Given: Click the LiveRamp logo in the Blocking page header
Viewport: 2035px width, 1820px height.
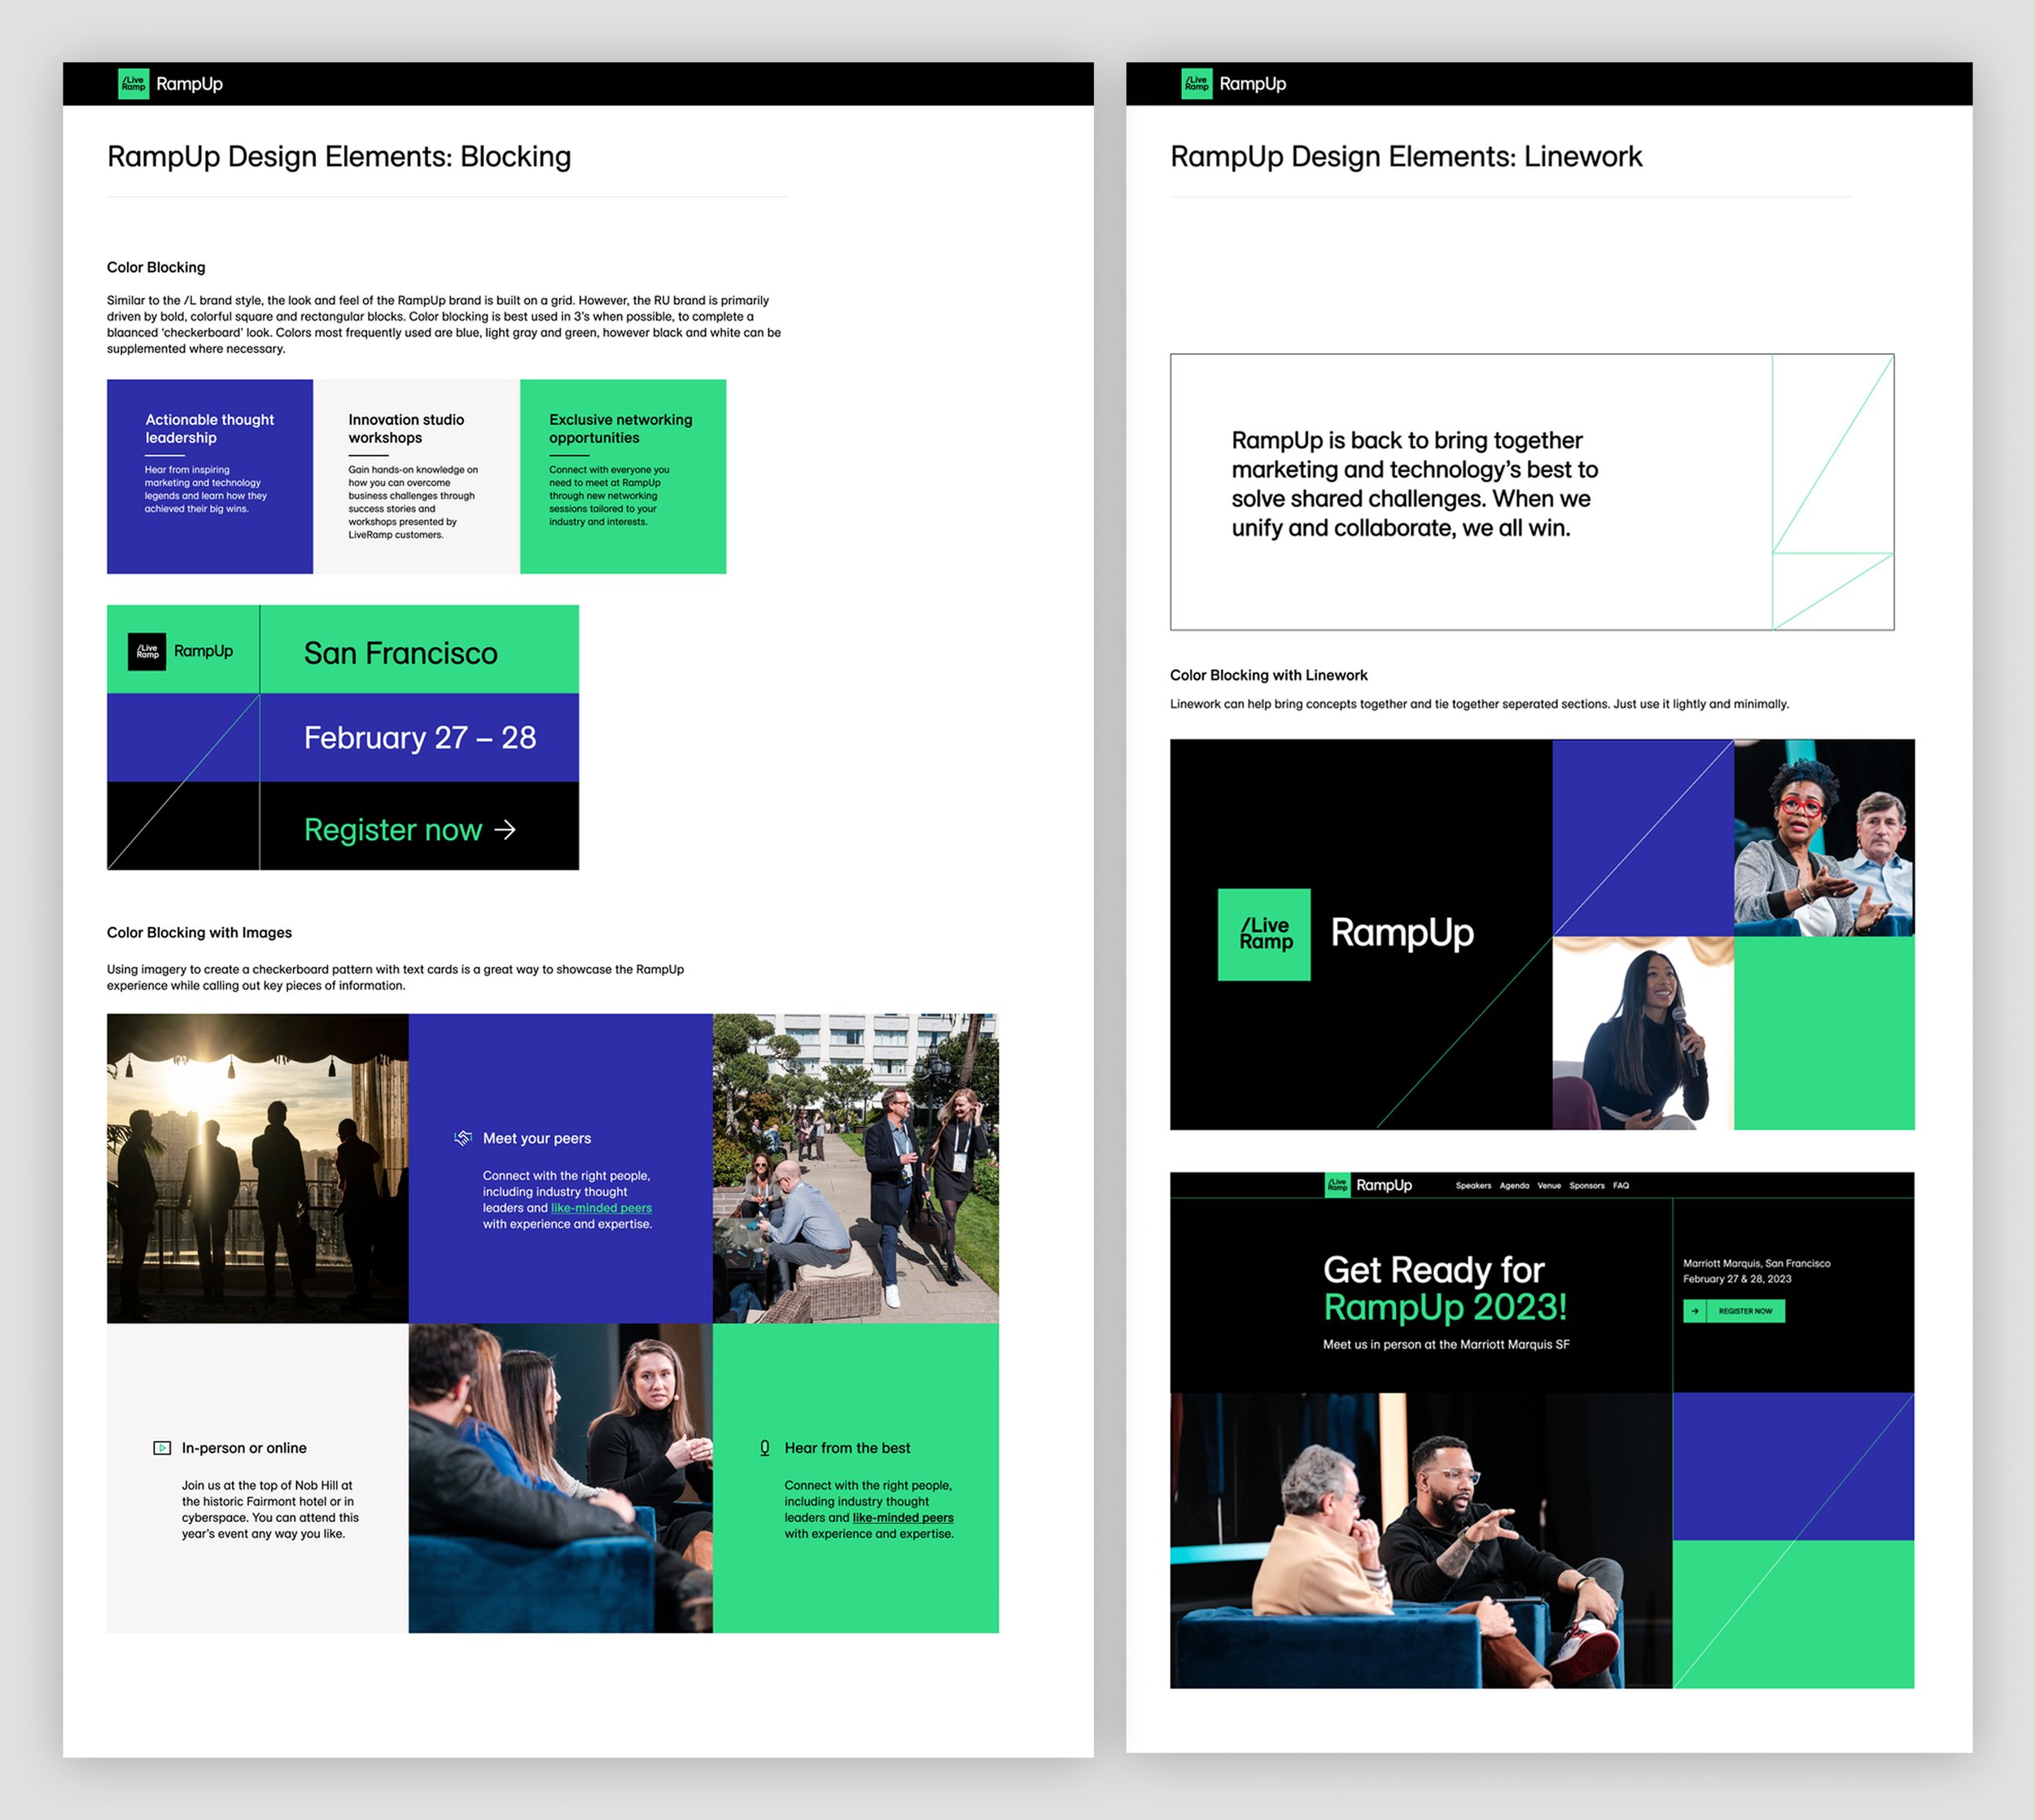Looking at the screenshot, I should (x=133, y=84).
